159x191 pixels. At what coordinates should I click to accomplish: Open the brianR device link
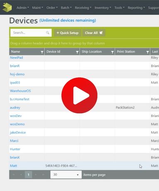(15, 66)
